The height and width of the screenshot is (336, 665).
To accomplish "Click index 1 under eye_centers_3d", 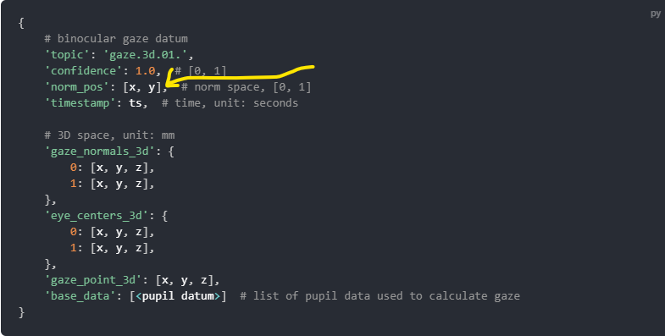I will [74, 248].
